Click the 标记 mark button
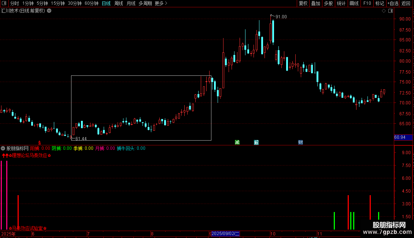Viewport: 414px width, 238px height. (380, 3)
